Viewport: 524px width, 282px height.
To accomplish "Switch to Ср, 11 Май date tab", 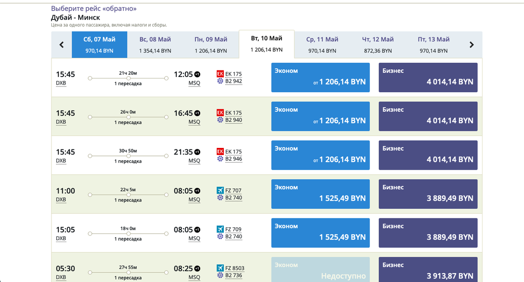I will coord(322,45).
